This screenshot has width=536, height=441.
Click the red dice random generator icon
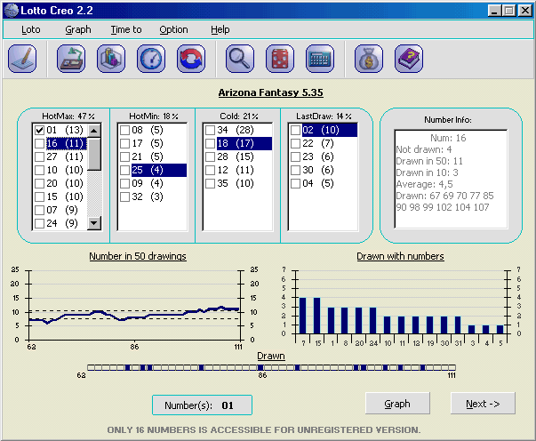tap(280, 59)
